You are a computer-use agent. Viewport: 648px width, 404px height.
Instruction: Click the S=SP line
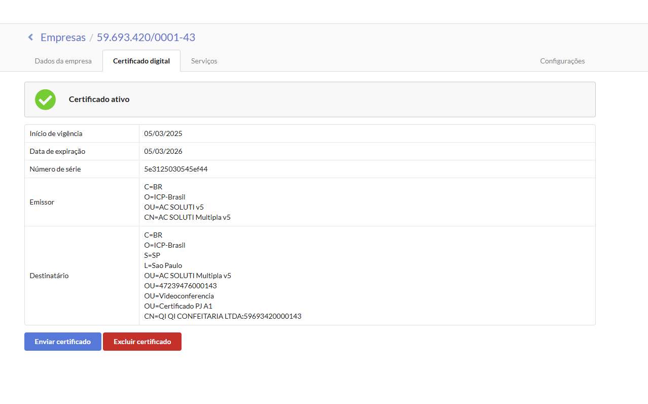(152, 255)
